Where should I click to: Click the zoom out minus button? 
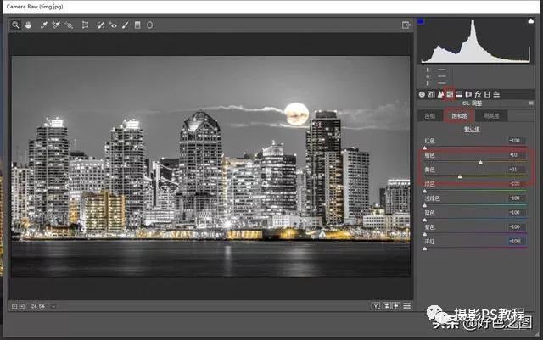point(14,305)
